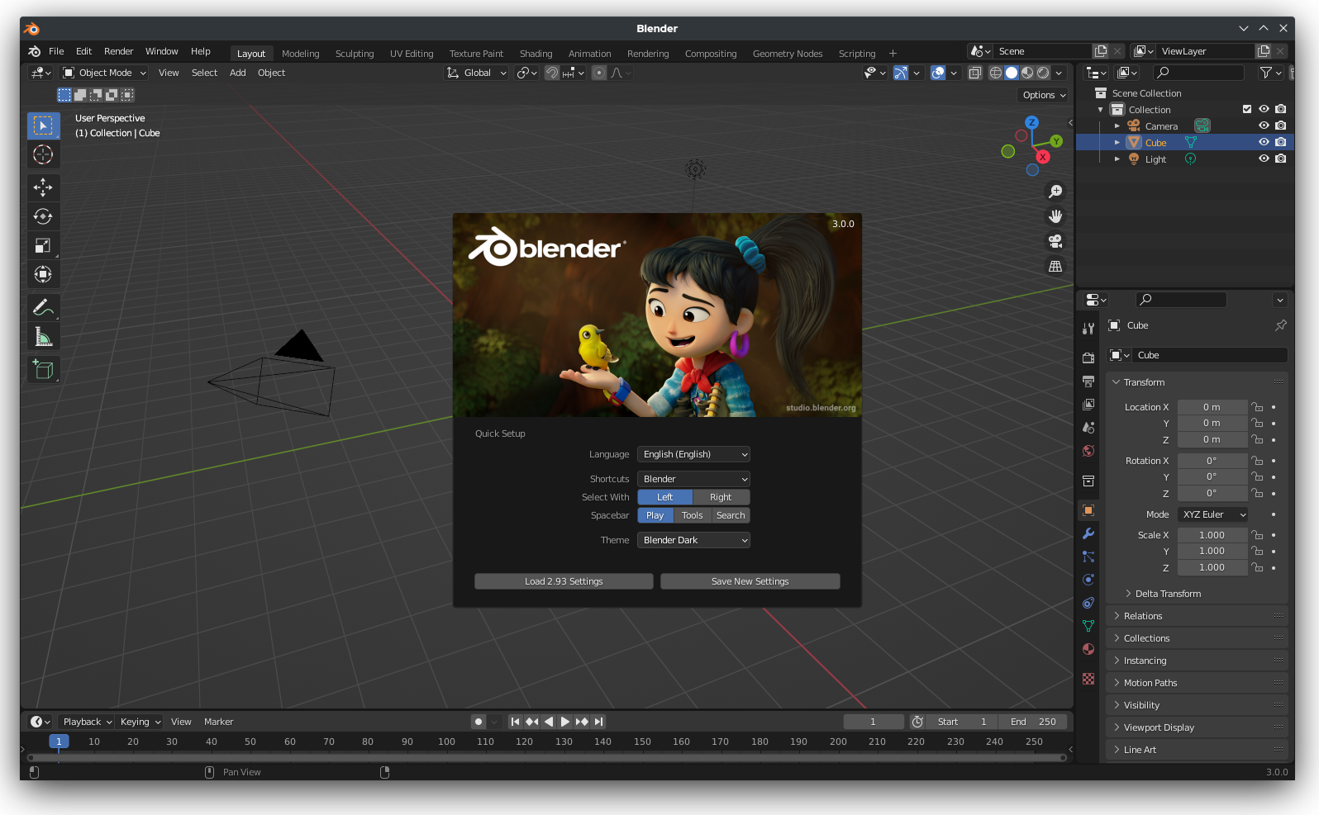Select the Scale tool

click(43, 245)
